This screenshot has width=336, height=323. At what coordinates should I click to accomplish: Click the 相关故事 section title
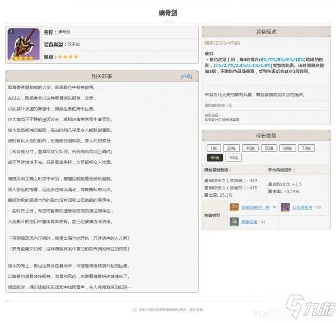(x=102, y=76)
